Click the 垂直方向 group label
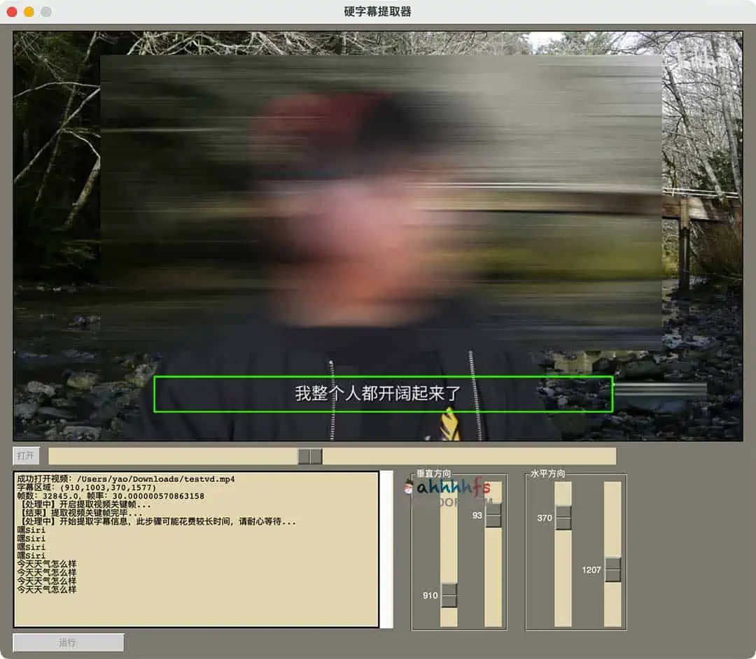This screenshot has width=756, height=659. point(433,474)
